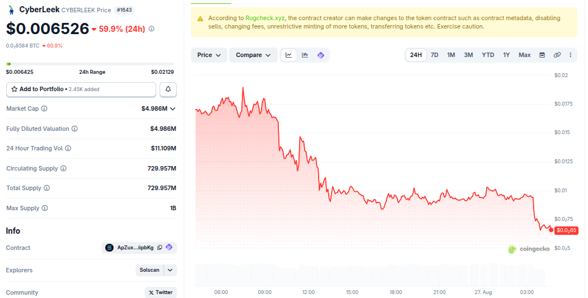The height and width of the screenshot is (298, 588).
Task: Click the purple diamond icon beside the contract address
Action: 169,248
